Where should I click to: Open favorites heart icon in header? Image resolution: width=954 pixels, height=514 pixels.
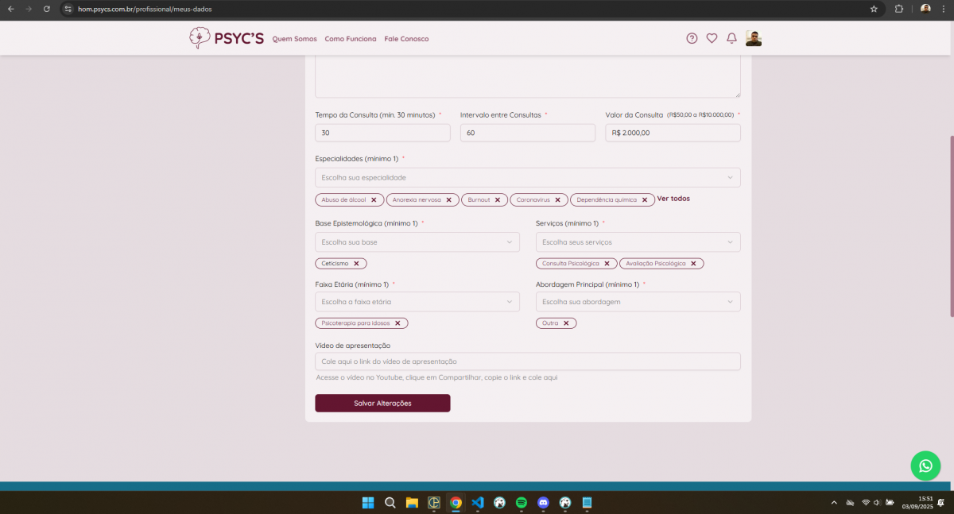pyautogui.click(x=712, y=38)
